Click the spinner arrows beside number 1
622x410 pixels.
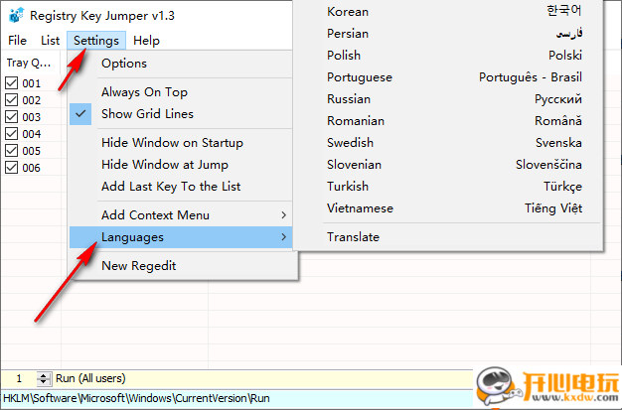pos(44,378)
